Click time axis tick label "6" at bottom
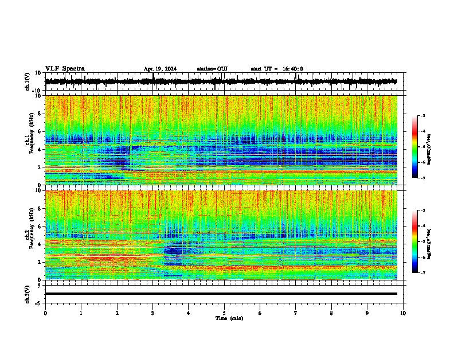 pyautogui.click(x=260, y=313)
